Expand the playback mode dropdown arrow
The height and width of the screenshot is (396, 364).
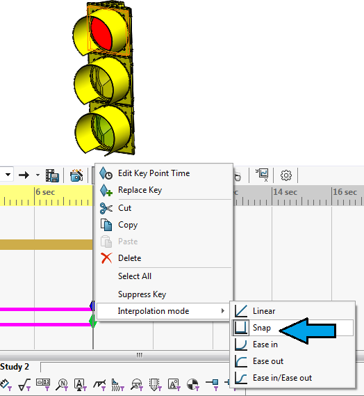(x=38, y=175)
